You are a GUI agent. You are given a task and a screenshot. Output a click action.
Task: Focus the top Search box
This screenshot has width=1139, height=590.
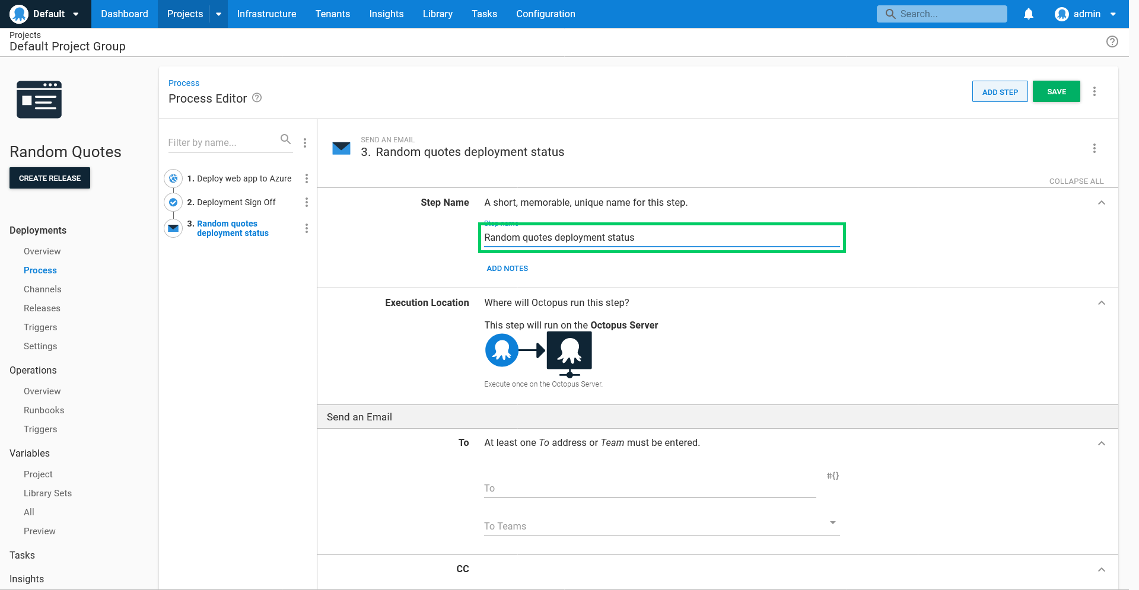coord(942,14)
